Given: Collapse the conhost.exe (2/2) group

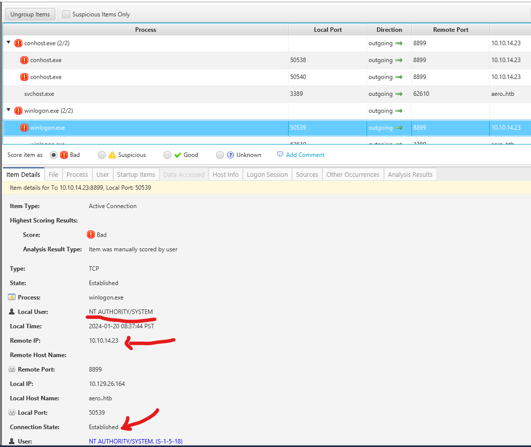Looking at the screenshot, I should [x=8, y=43].
